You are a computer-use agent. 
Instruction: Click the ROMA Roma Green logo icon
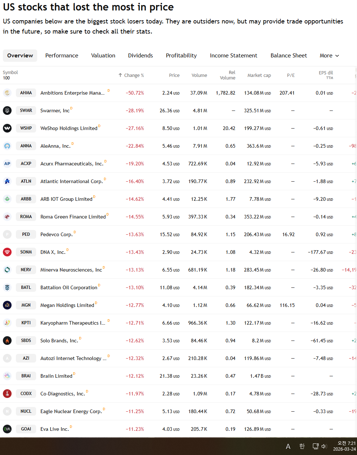7,217
